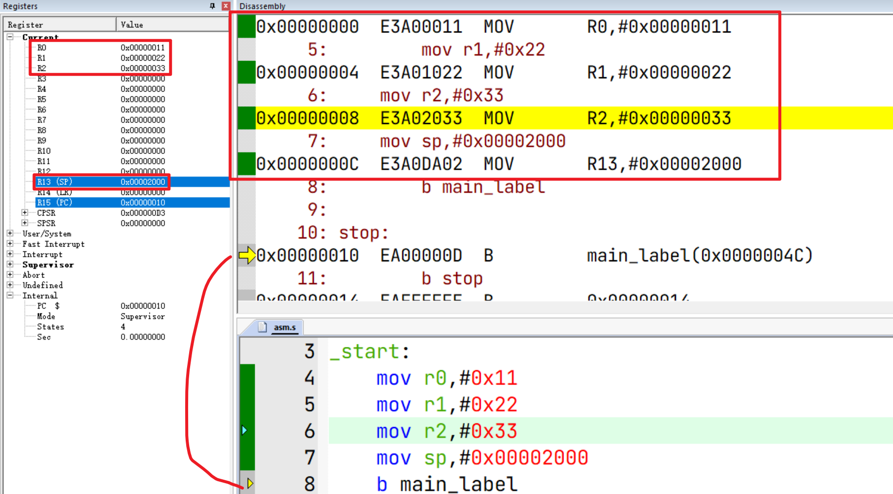Click source line 5 mov r1,#0x22
This screenshot has width=893, height=494.
point(447,404)
